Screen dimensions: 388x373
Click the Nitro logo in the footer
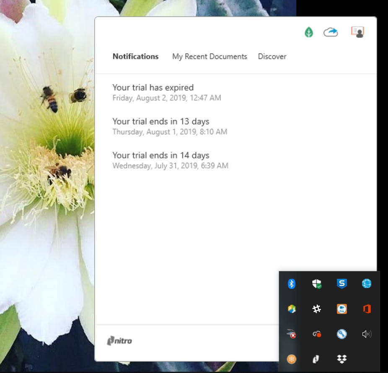119,341
